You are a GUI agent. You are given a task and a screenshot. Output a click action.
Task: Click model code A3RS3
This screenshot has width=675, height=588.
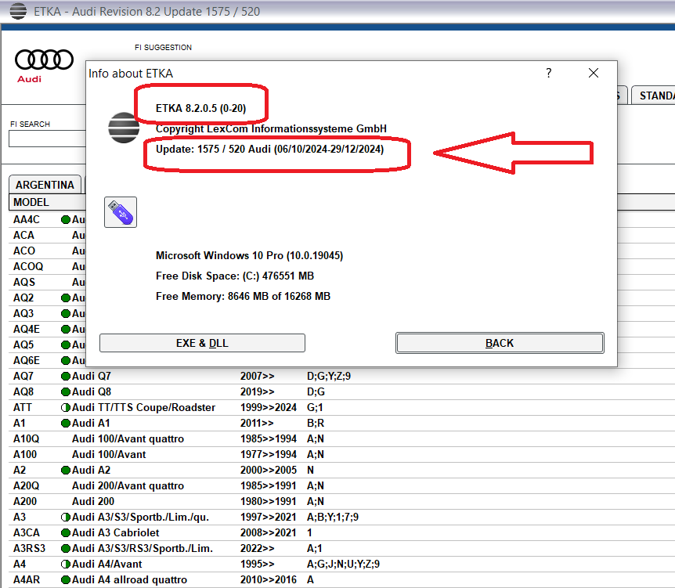point(29,548)
